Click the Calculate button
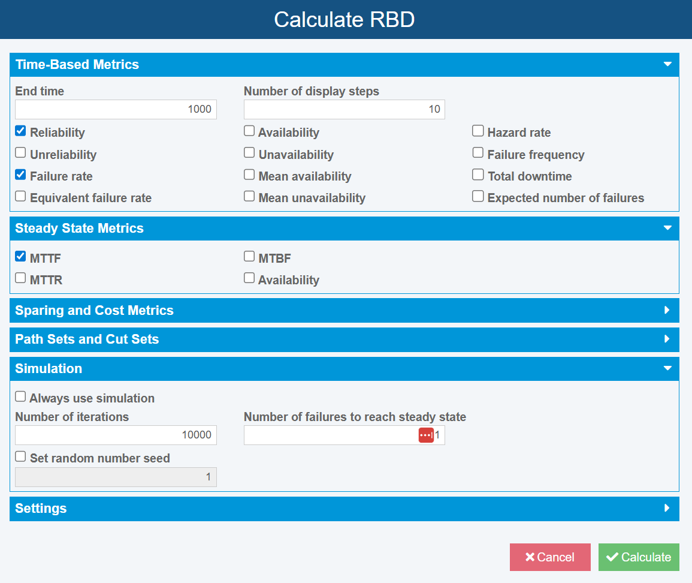This screenshot has height=583, width=692. (x=639, y=557)
